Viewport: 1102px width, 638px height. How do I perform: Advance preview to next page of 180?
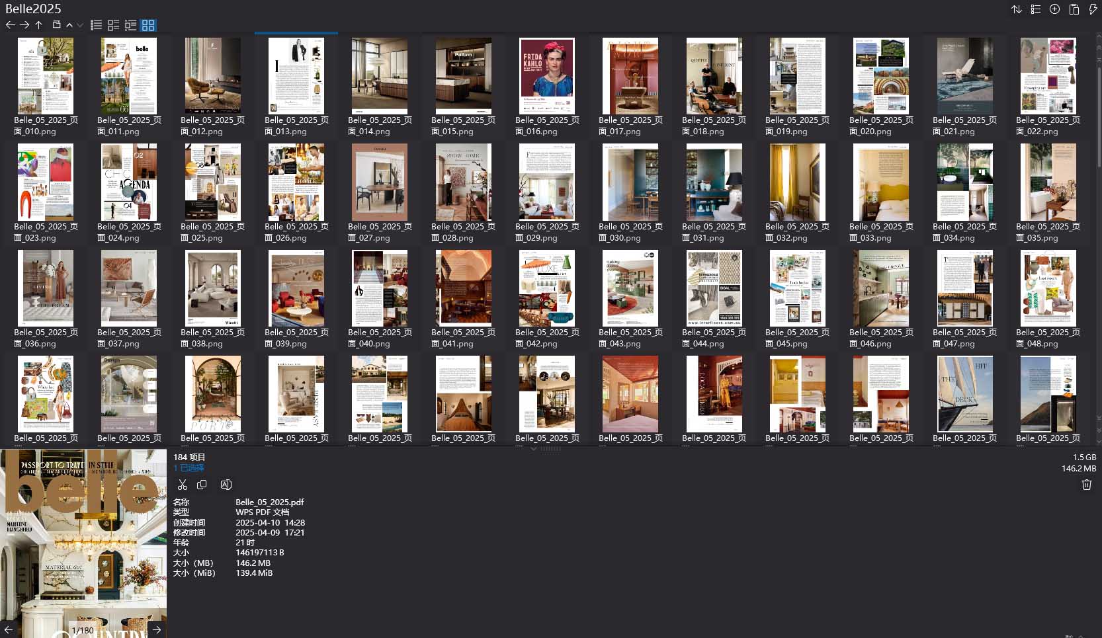(x=157, y=629)
